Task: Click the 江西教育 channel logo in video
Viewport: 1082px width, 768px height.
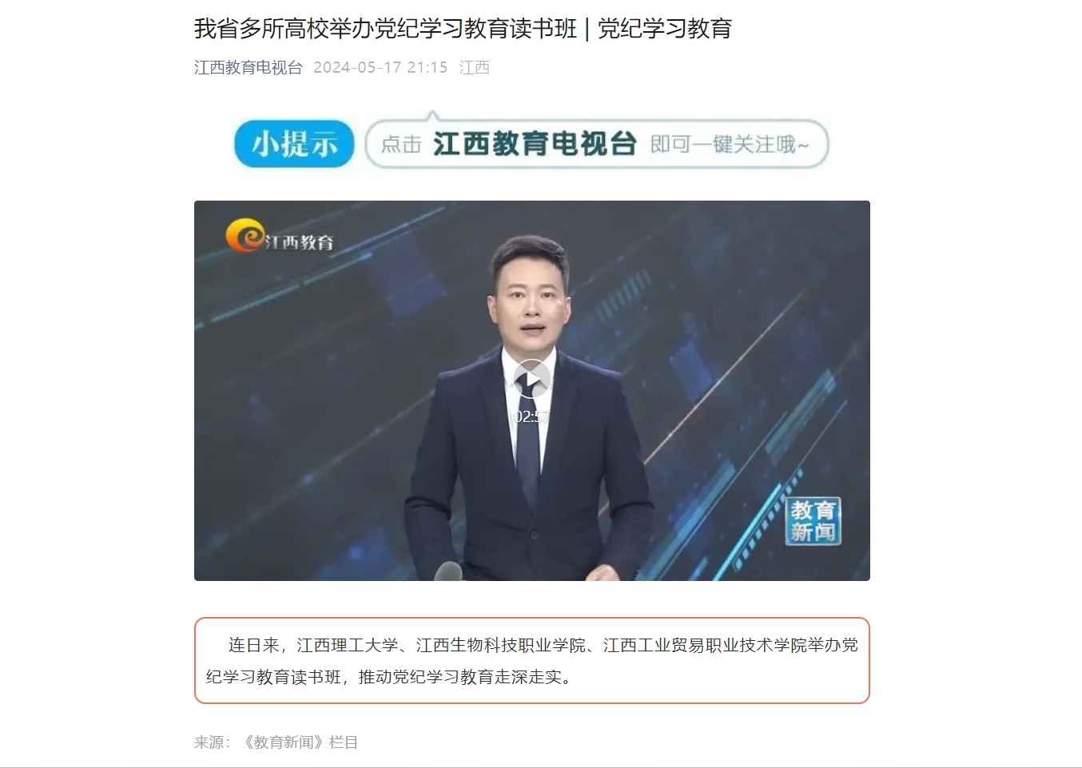Action: click(279, 237)
